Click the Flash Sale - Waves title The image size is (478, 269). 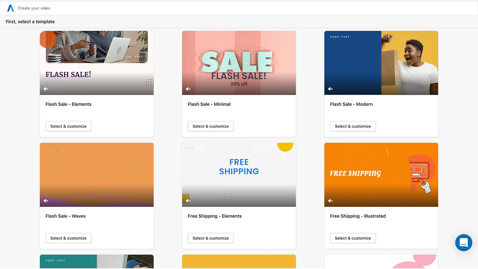tap(65, 216)
